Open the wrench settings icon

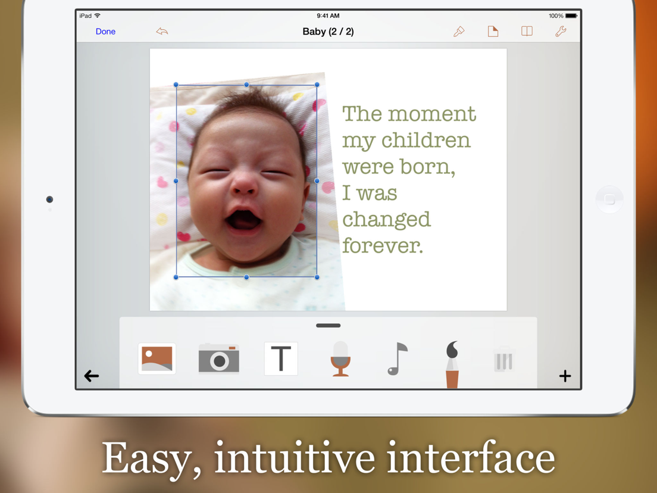[x=561, y=32]
